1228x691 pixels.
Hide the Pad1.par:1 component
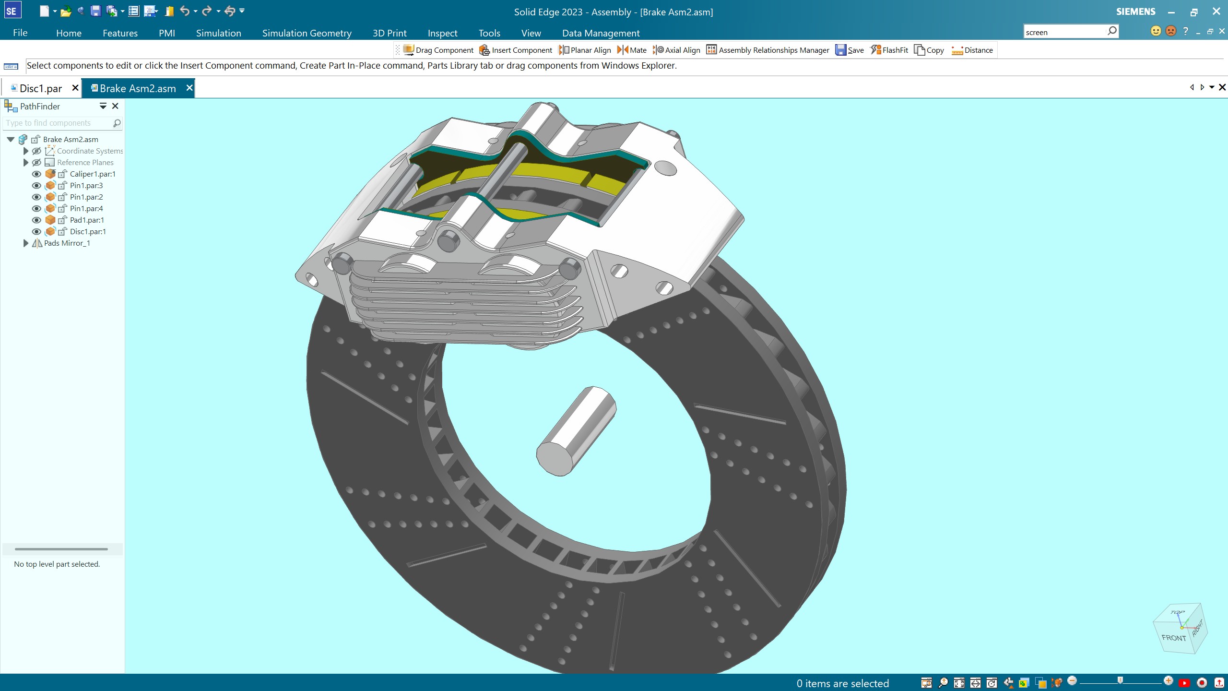(36, 220)
